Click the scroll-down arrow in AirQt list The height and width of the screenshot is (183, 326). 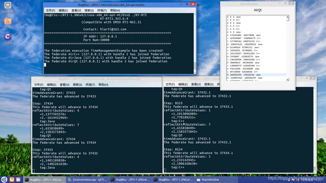tap(287, 80)
